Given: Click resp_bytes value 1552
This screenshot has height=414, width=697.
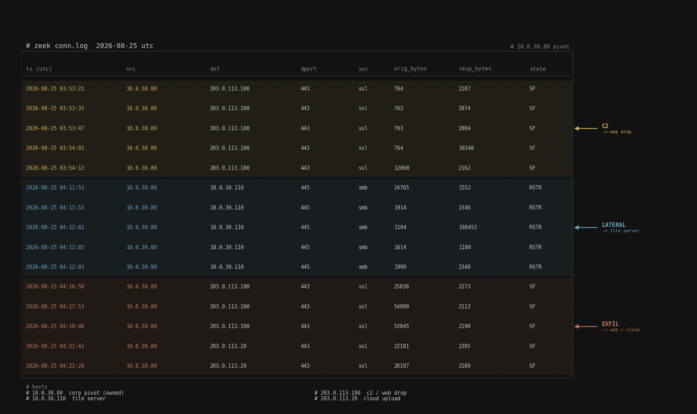Looking at the screenshot, I should click(465, 188).
